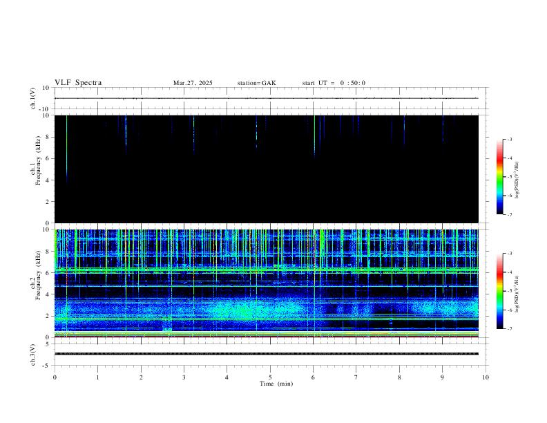The width and height of the screenshot is (547, 423).
Task: Click the "station=GAK" header label
Action: tap(256, 83)
